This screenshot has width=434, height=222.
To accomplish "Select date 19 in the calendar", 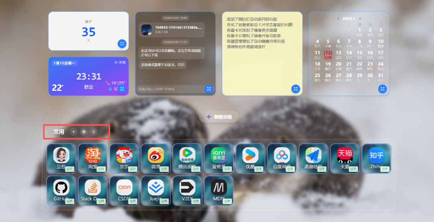I will pos(328,66).
